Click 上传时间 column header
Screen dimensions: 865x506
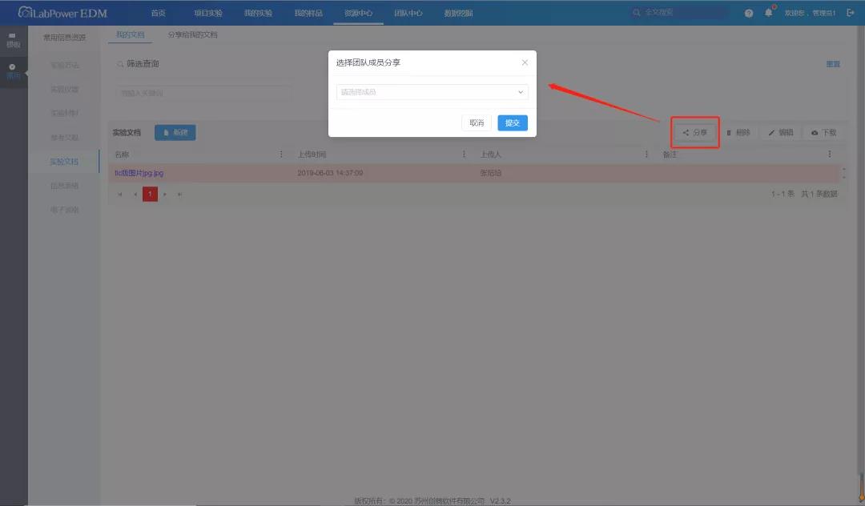point(312,155)
